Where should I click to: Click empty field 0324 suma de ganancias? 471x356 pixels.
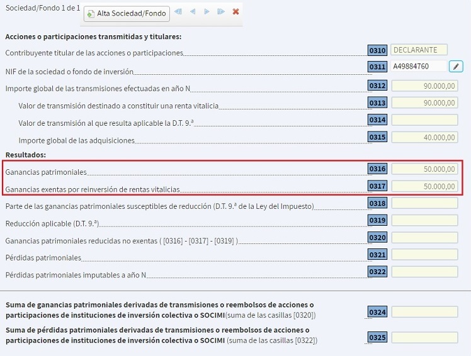pyautogui.click(x=425, y=312)
